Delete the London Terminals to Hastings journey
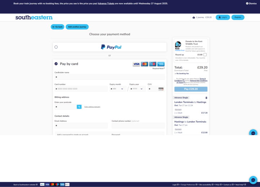 coord(206,98)
